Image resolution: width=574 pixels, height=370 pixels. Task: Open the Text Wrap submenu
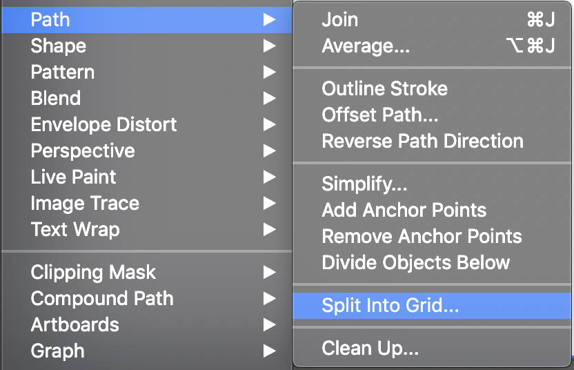pyautogui.click(x=75, y=230)
